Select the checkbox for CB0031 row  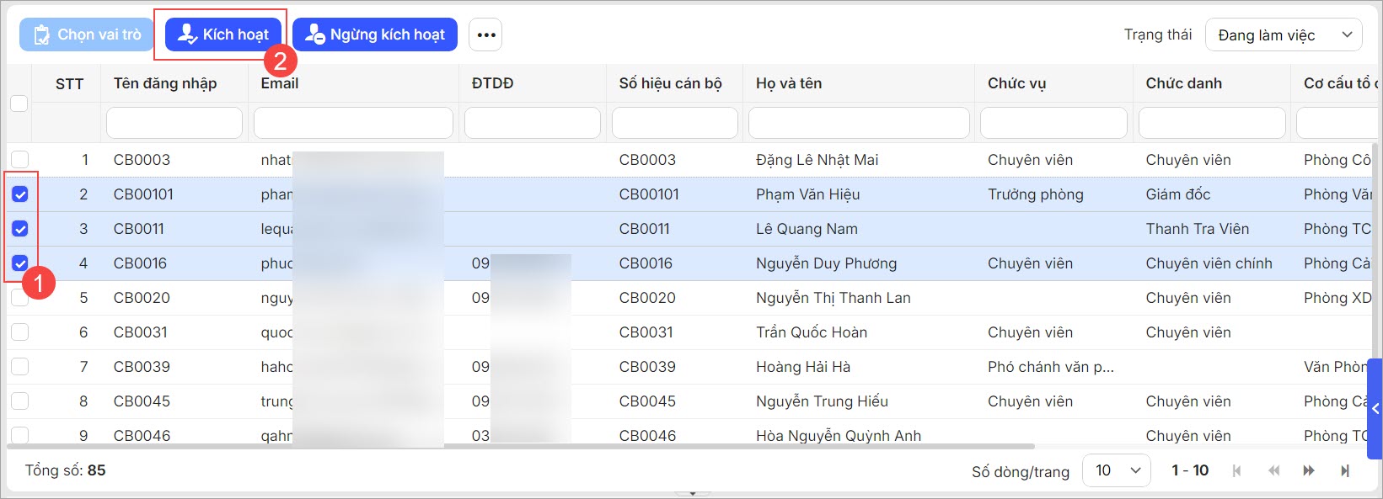point(20,332)
